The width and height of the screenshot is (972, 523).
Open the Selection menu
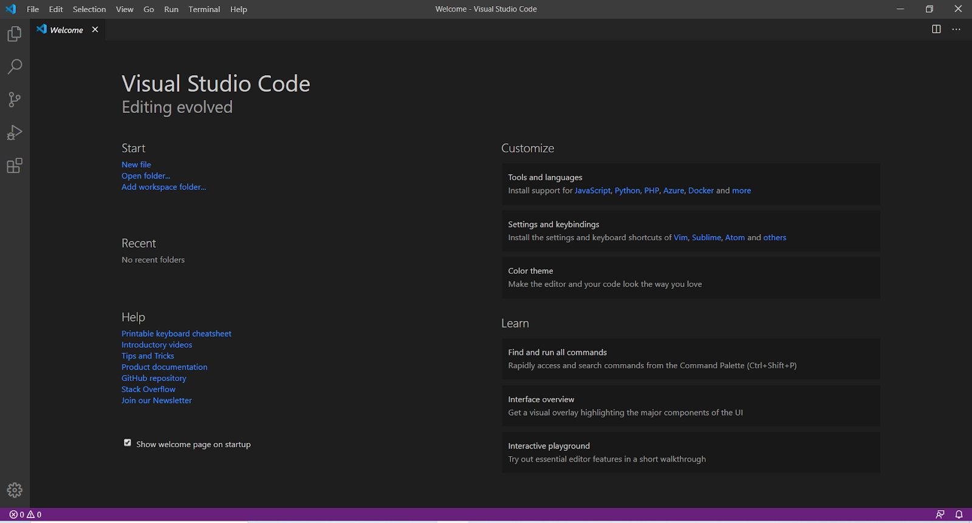coord(89,9)
